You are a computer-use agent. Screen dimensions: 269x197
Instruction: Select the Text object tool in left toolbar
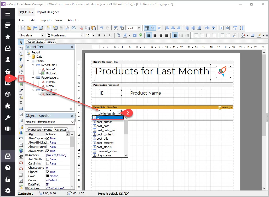coord(21,79)
